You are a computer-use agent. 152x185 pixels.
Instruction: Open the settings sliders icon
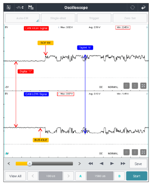(9, 7)
